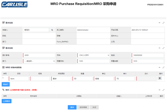Click the search icon beside the applicant field
The image size is (167, 112).
(x=52, y=30)
